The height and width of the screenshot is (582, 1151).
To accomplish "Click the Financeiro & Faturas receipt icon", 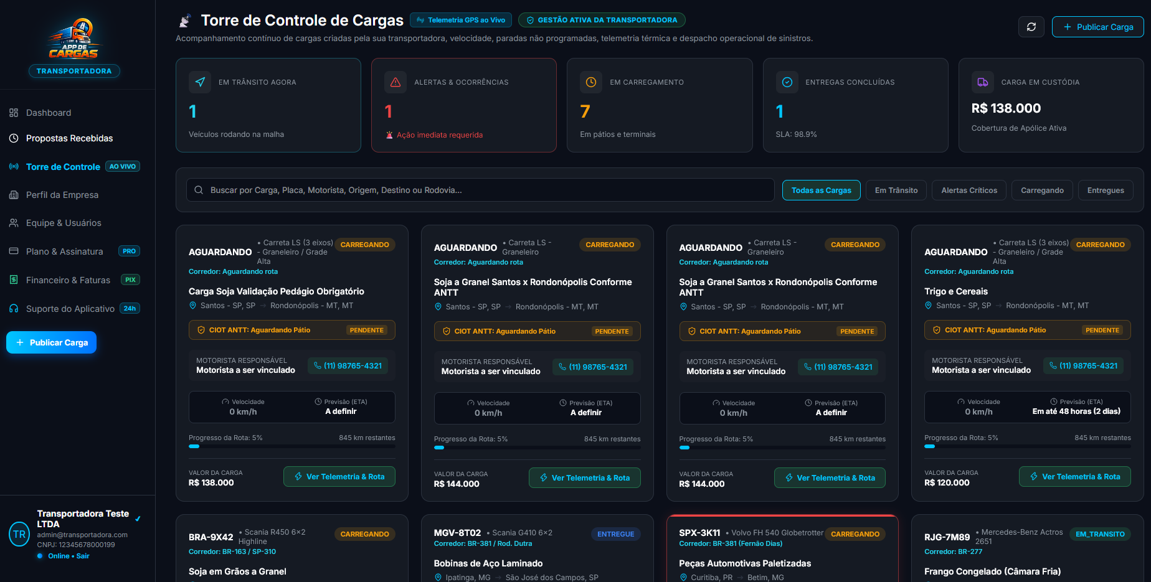I will [14, 280].
